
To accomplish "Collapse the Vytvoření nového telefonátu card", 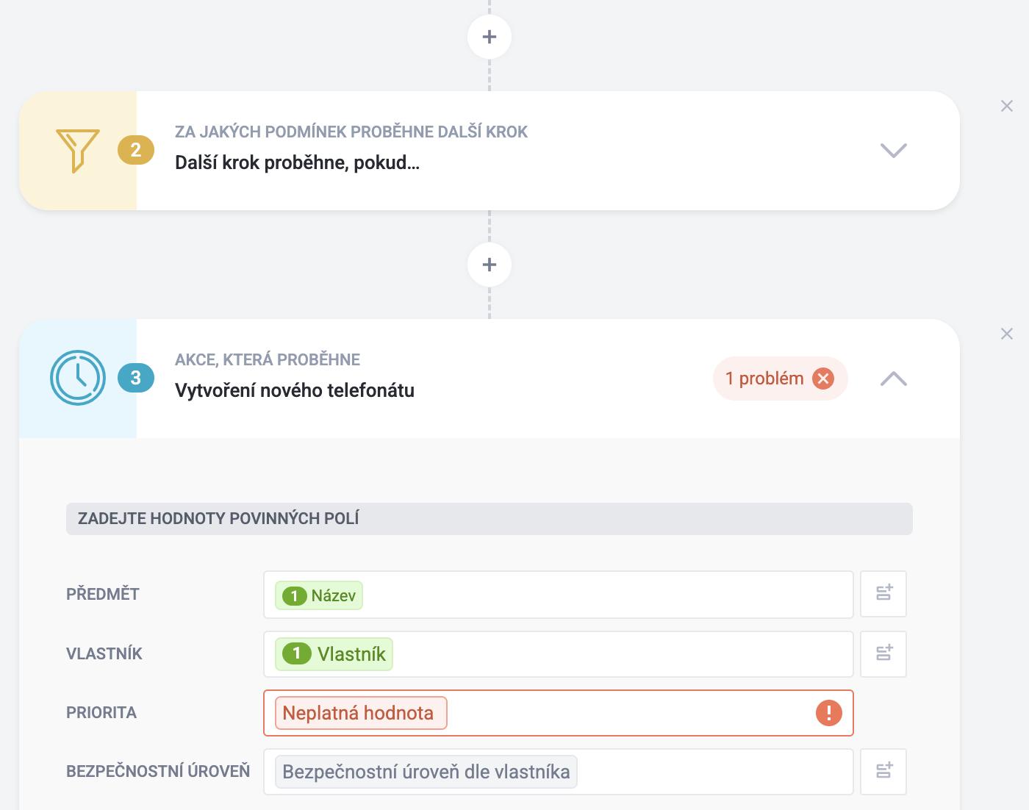I will tap(894, 379).
